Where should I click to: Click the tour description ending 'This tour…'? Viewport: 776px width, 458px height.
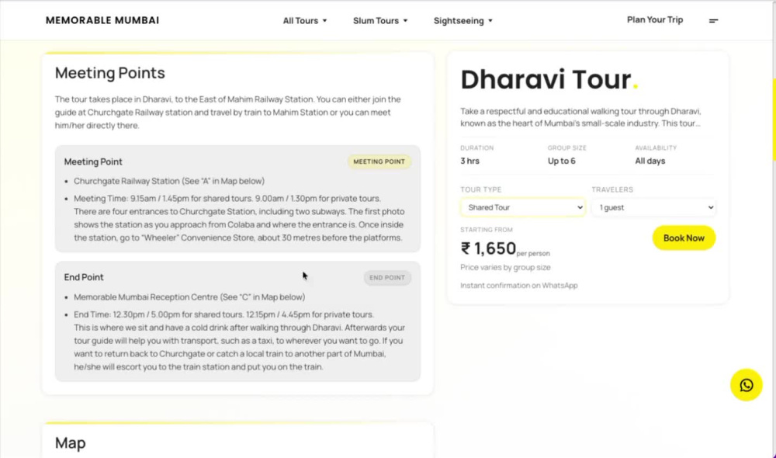(x=580, y=117)
